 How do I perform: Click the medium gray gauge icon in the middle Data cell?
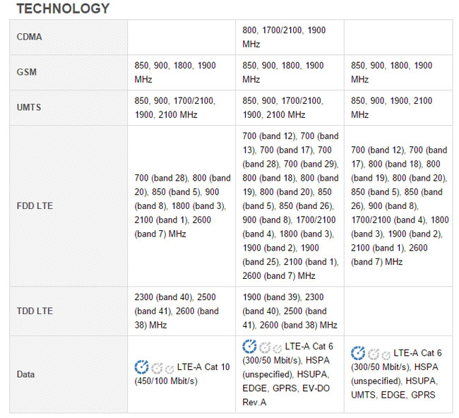pos(265,347)
